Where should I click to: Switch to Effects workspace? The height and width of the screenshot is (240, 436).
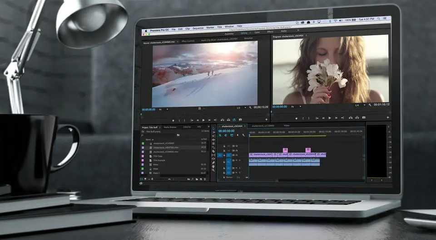click(270, 32)
